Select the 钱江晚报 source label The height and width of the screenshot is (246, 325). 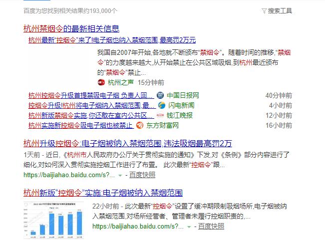point(180,115)
